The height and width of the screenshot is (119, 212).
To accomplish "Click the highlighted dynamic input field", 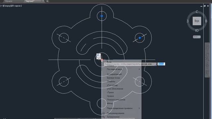I will (x=161, y=64).
